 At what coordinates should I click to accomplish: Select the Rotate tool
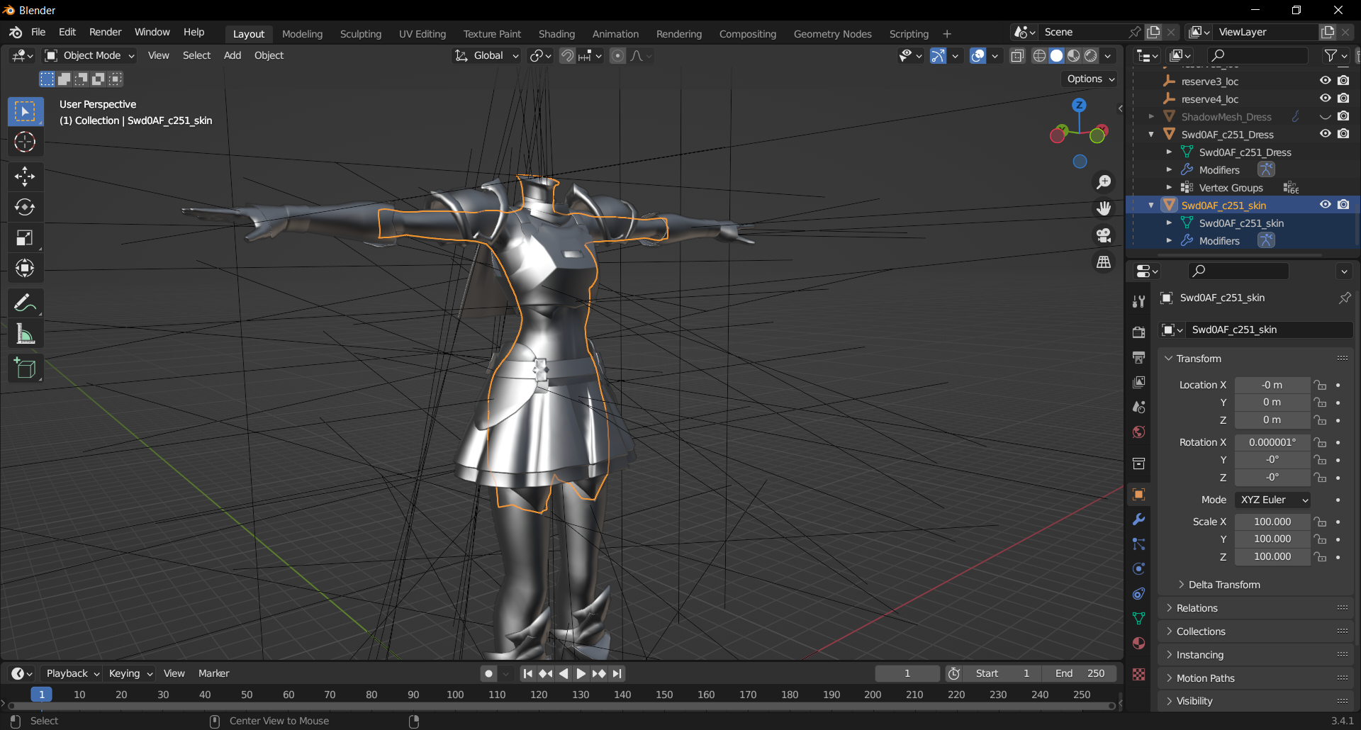pyautogui.click(x=25, y=207)
